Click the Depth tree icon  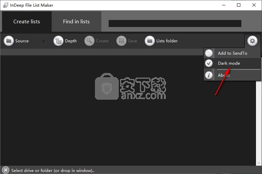pyautogui.click(x=58, y=41)
